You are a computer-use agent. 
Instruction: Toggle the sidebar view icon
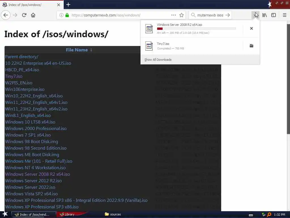(274, 15)
